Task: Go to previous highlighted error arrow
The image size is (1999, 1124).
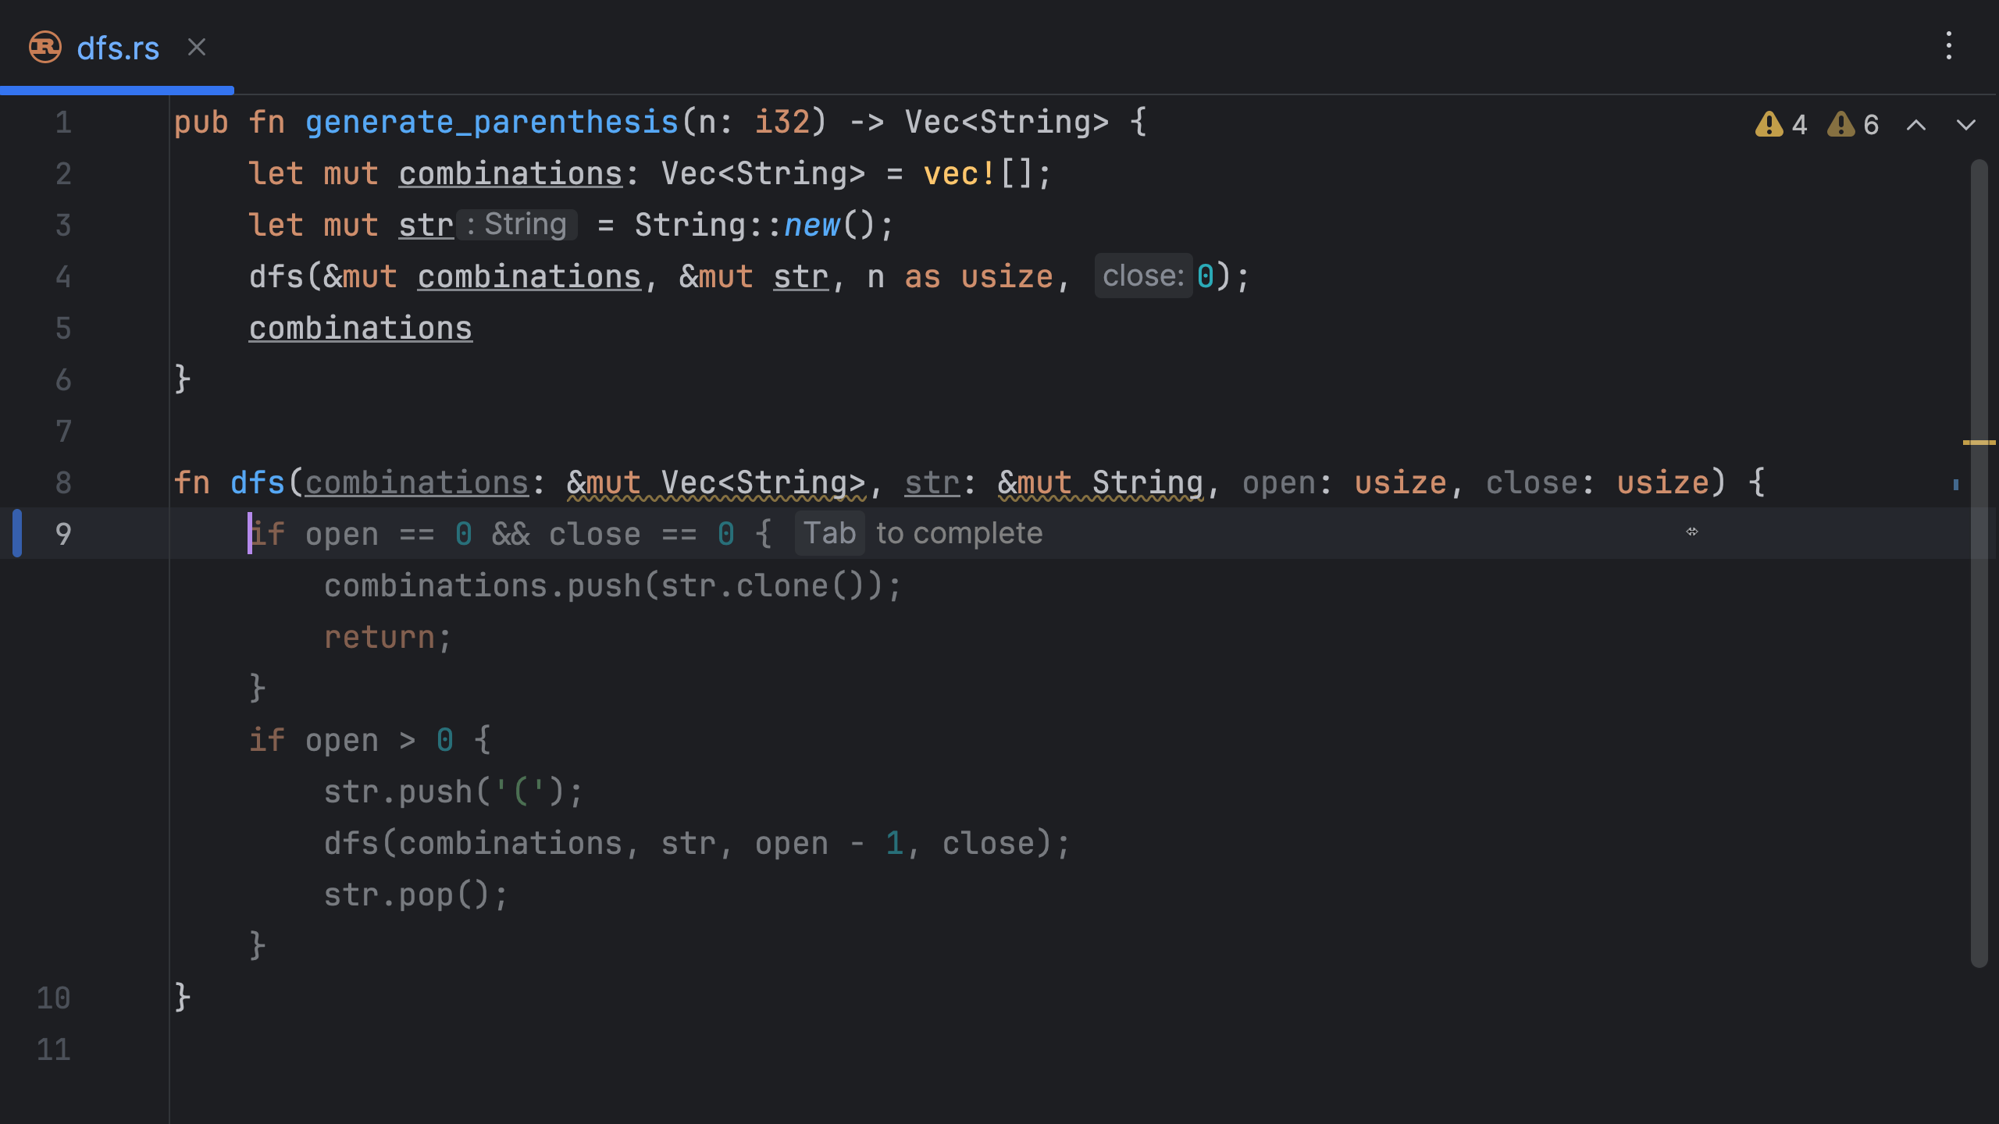Action: (1915, 125)
